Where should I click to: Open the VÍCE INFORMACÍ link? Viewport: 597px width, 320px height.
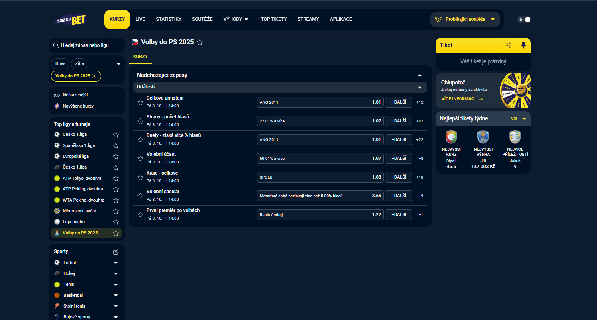pyautogui.click(x=462, y=99)
